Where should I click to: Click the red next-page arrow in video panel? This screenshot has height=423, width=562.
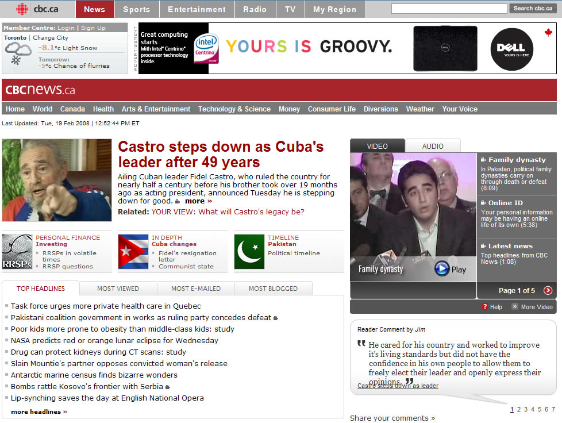pyautogui.click(x=548, y=290)
